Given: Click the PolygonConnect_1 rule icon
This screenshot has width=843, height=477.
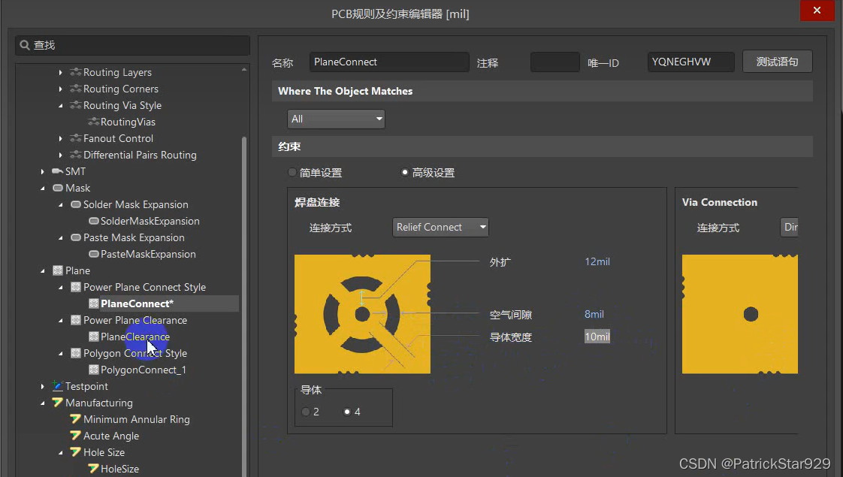Looking at the screenshot, I should coord(95,370).
